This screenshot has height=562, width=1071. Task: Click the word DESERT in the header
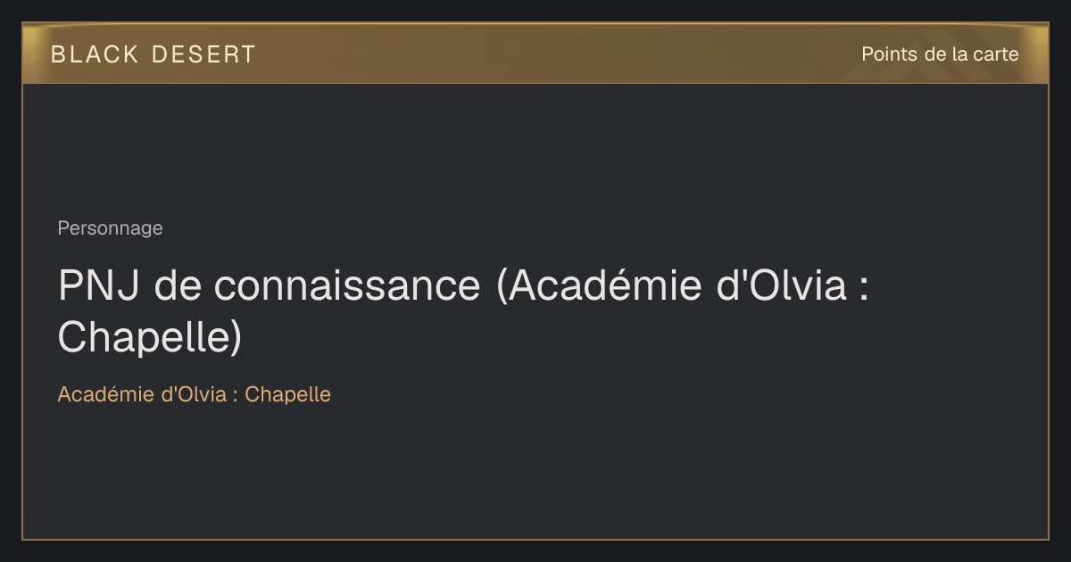click(203, 54)
